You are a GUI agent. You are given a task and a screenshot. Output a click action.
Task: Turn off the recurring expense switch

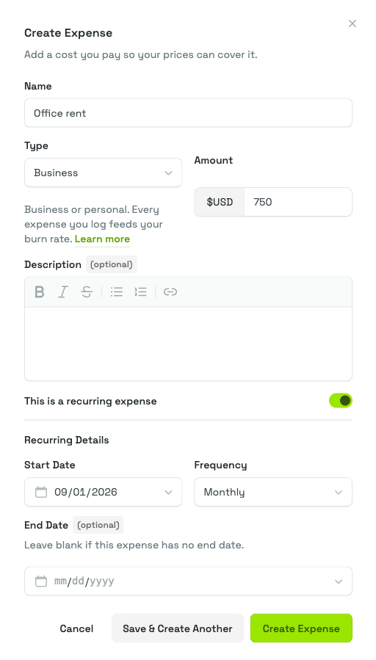pos(340,400)
